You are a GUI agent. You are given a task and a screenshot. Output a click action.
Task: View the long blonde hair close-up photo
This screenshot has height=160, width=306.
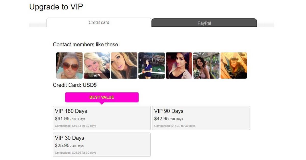[124, 65]
